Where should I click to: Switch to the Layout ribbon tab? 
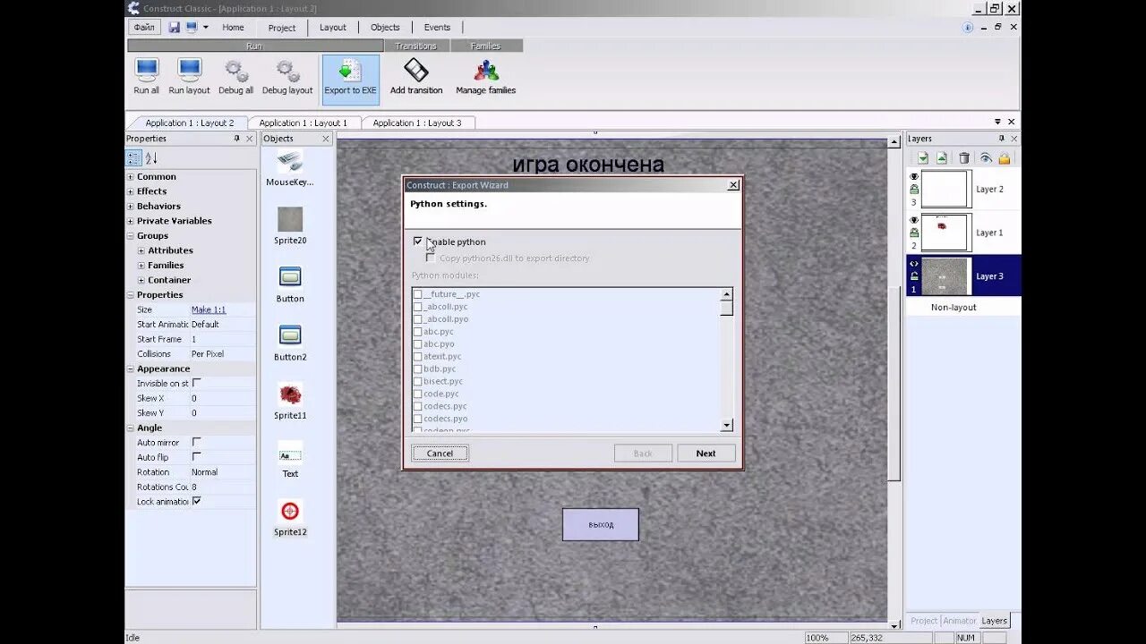[333, 28]
